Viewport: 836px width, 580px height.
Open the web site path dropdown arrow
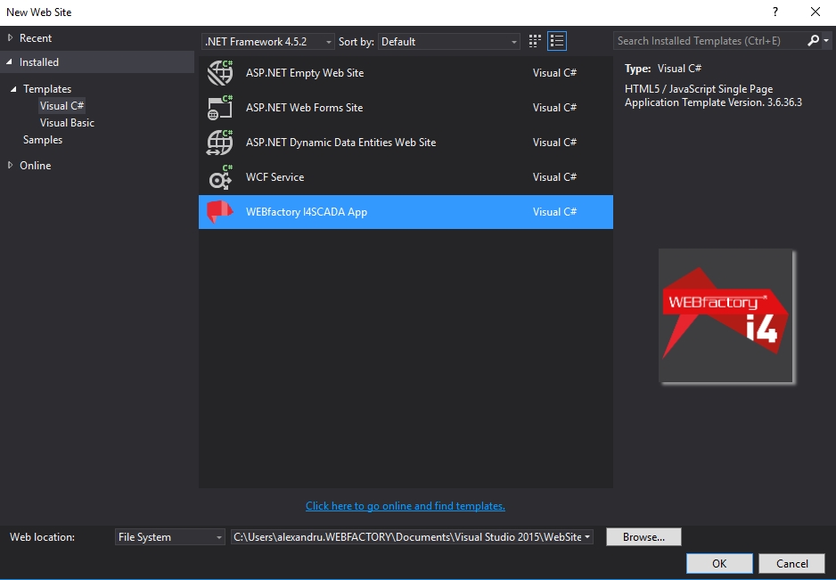[x=587, y=537]
